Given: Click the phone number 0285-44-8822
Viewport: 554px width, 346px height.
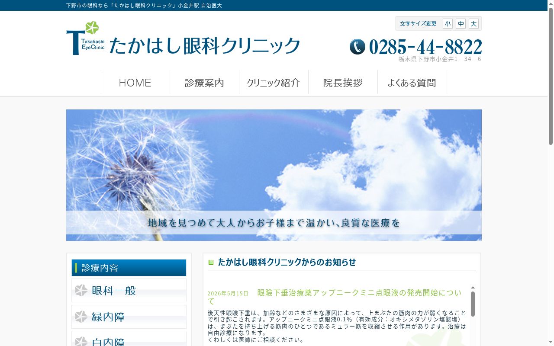Looking at the screenshot, I should click(x=425, y=47).
